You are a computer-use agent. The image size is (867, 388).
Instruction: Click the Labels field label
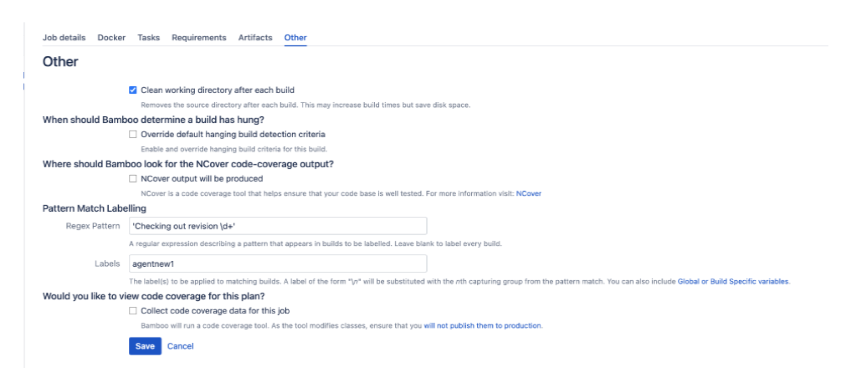tap(107, 264)
